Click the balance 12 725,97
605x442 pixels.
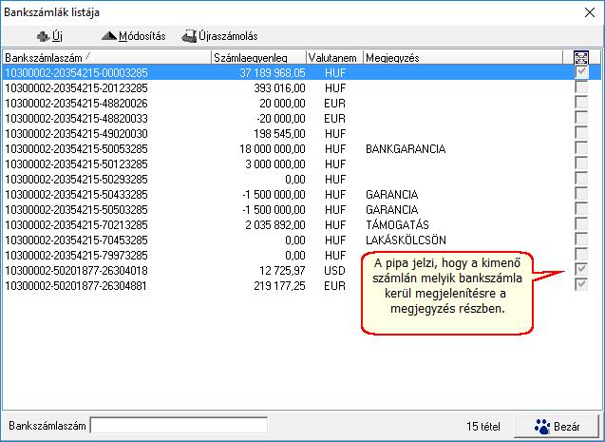(282, 270)
